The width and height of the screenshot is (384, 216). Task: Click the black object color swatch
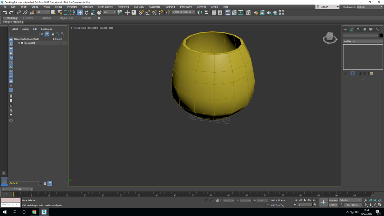pyautogui.click(x=381, y=35)
